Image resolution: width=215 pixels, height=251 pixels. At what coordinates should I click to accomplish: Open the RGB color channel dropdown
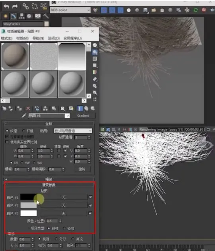[70, 10]
